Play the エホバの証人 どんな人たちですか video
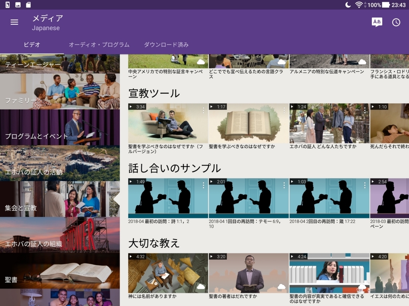409x306 pixels. [x=329, y=123]
